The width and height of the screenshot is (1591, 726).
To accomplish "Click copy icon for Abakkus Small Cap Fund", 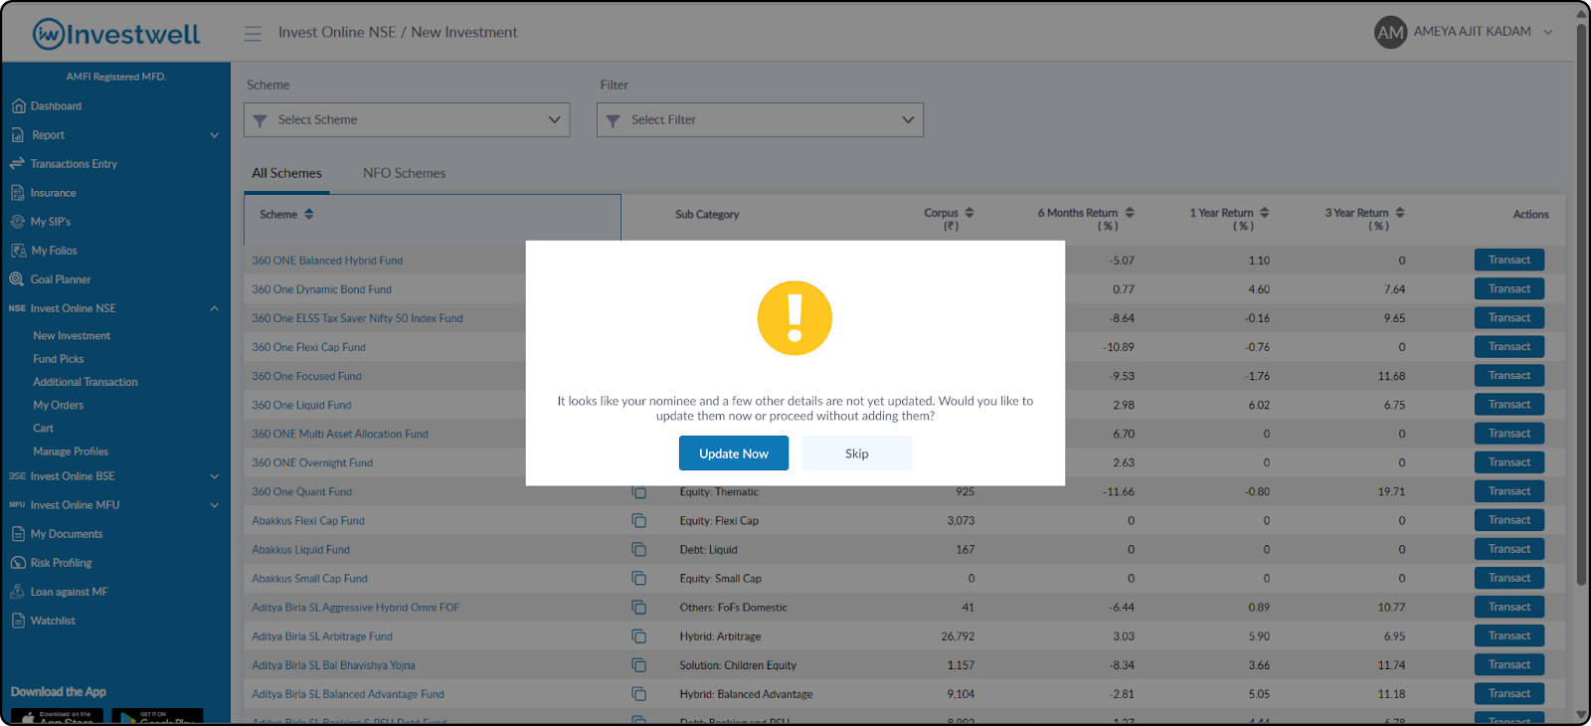I will 638,579.
